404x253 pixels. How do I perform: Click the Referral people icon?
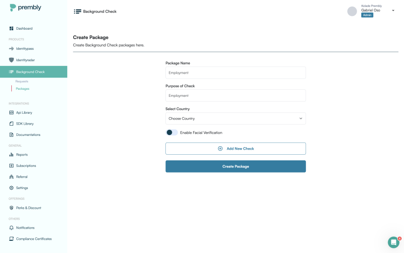pos(11,177)
